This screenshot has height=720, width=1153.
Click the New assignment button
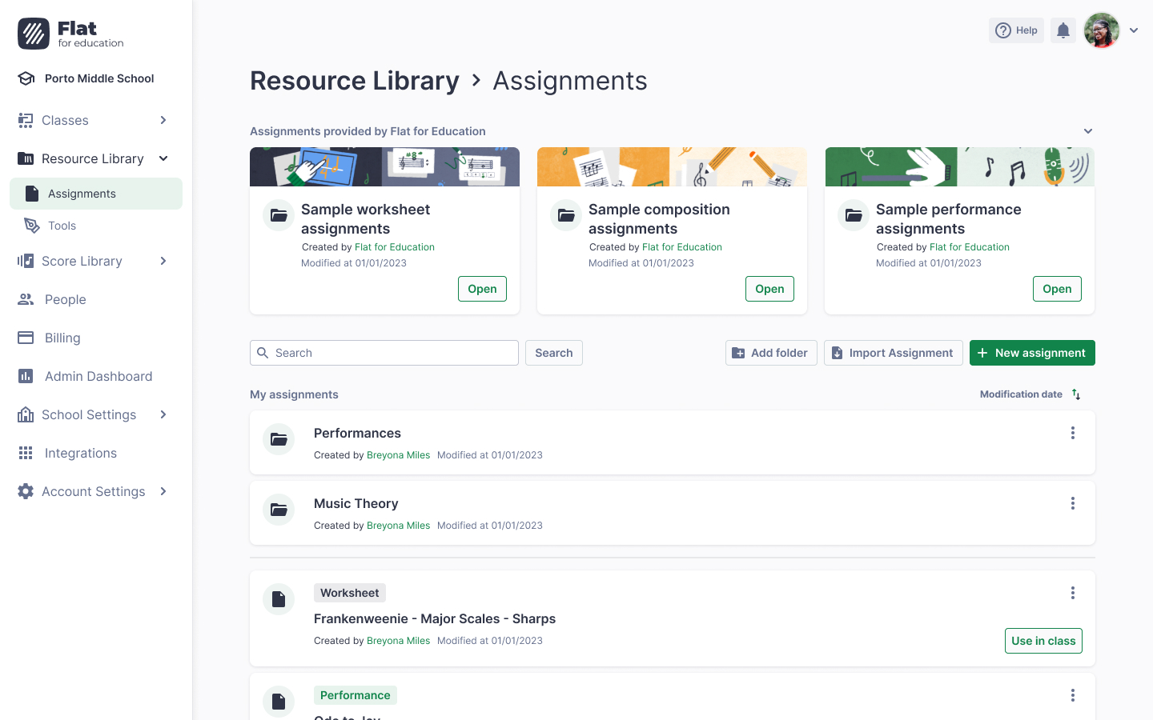(x=1032, y=353)
